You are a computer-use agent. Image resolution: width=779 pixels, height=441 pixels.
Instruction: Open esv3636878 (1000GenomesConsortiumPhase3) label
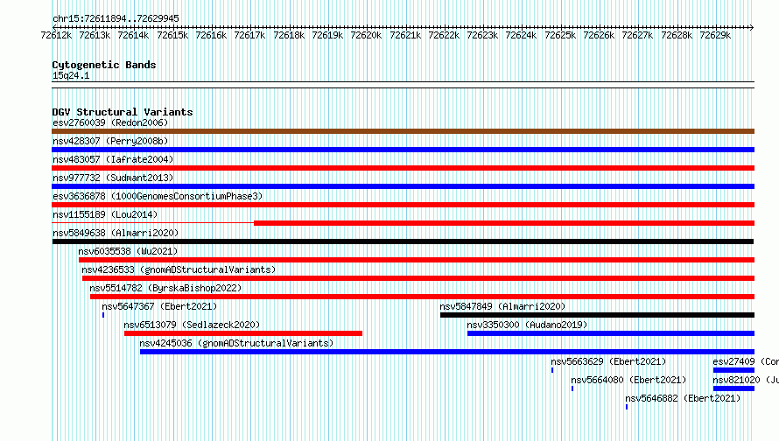[158, 196]
